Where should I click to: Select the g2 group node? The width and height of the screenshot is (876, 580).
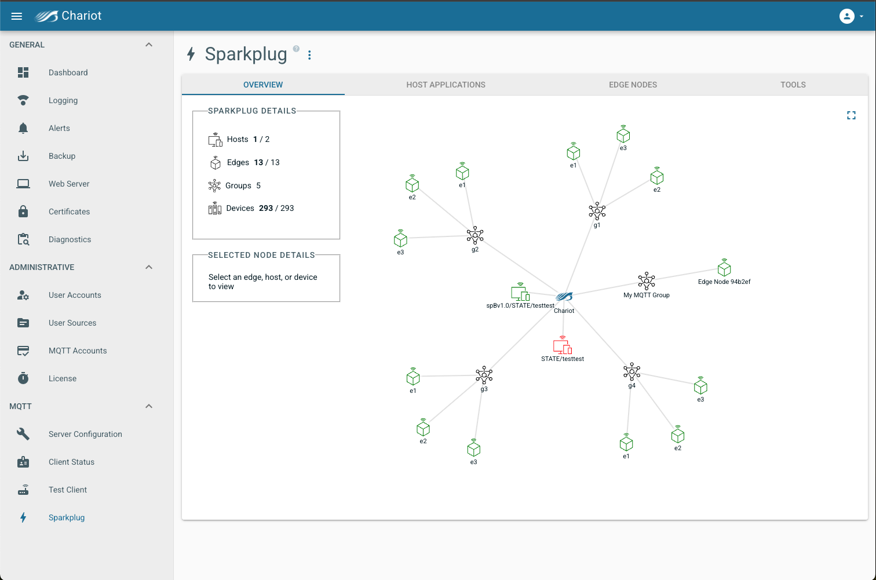[x=475, y=235]
